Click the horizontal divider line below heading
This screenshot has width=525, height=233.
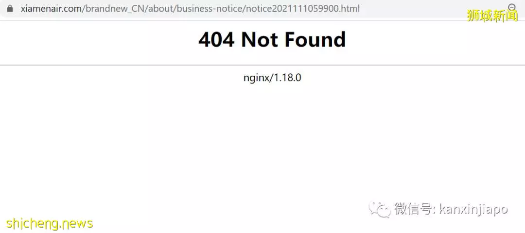[x=262, y=65]
